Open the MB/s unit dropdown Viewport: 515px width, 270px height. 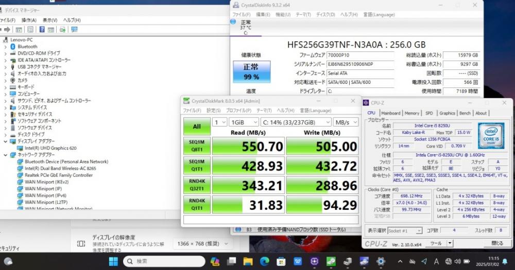[346, 122]
